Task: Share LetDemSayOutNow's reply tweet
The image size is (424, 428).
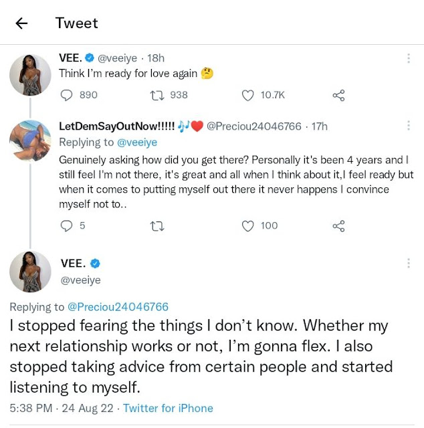Action: point(338,226)
